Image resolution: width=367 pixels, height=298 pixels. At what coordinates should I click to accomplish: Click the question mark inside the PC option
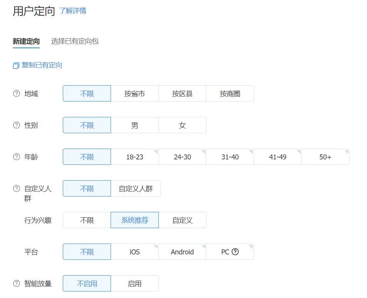pyautogui.click(x=235, y=252)
